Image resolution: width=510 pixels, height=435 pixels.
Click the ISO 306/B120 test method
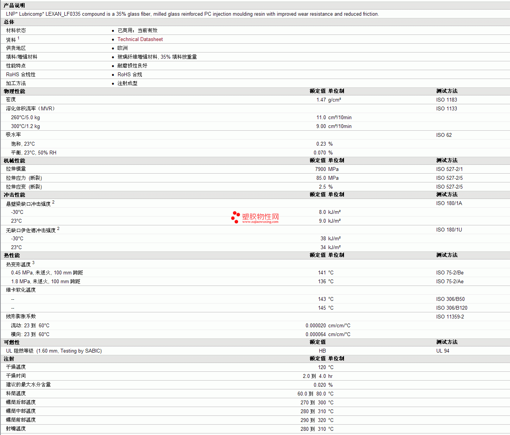(x=452, y=308)
